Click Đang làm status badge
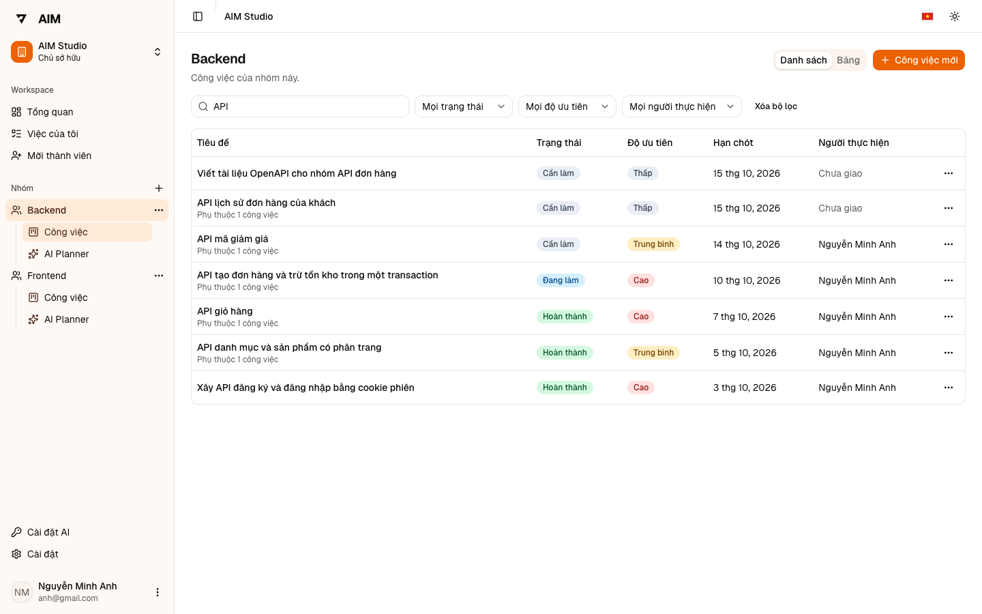Image resolution: width=982 pixels, height=614 pixels. 561,280
